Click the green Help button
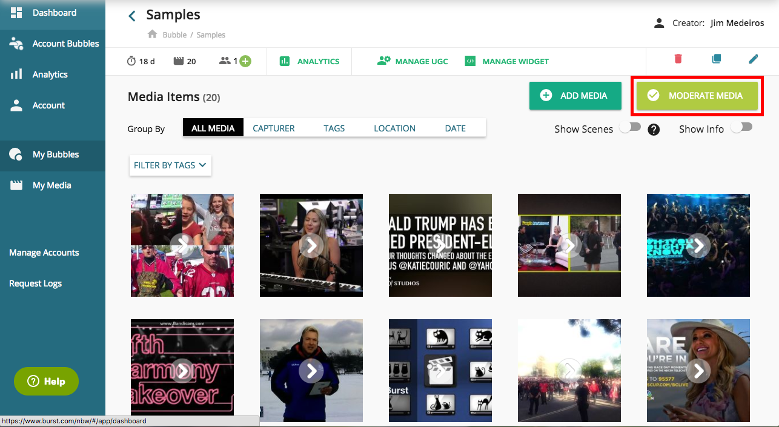 tap(47, 382)
